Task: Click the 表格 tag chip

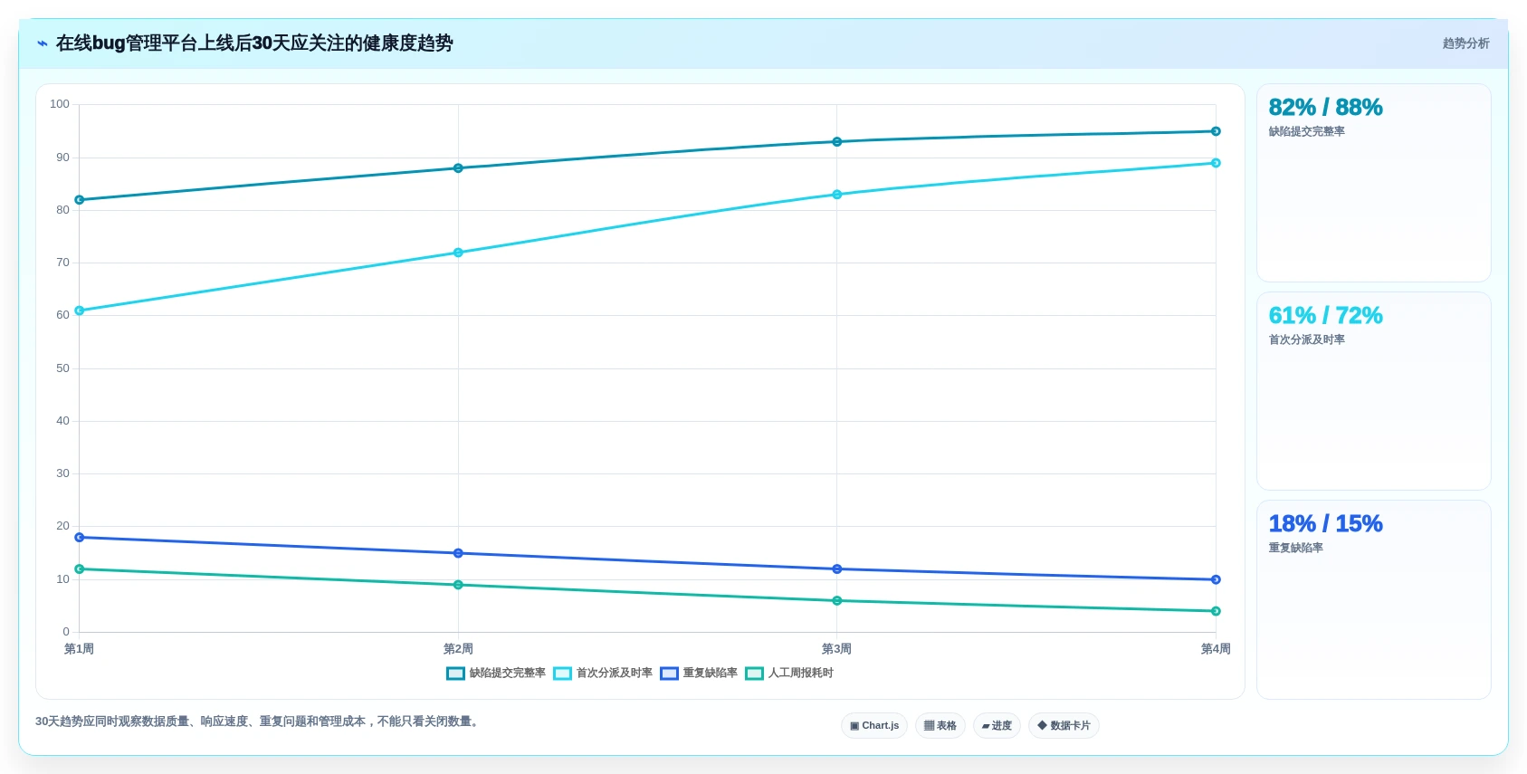Action: tap(940, 725)
